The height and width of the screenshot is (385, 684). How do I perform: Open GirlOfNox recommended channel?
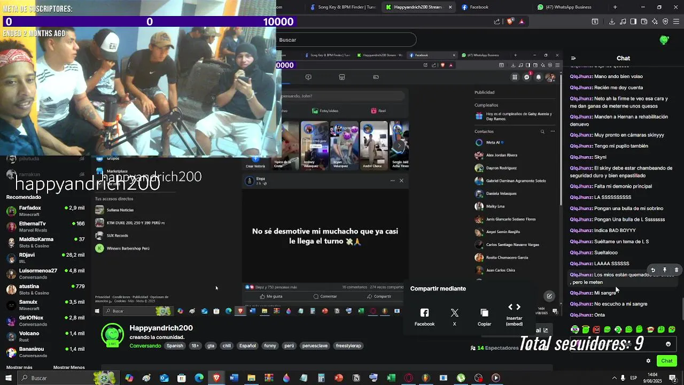45,321
